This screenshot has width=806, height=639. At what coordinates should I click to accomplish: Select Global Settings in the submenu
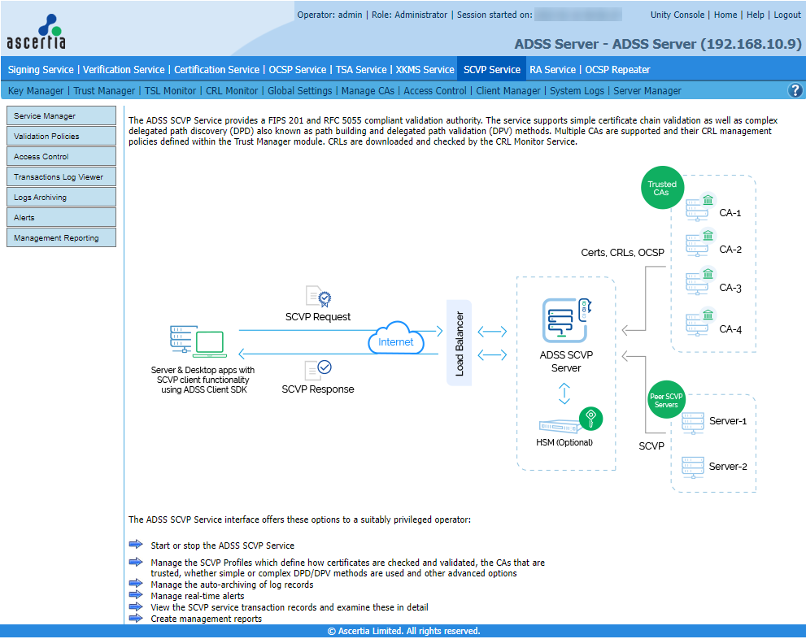click(x=299, y=91)
